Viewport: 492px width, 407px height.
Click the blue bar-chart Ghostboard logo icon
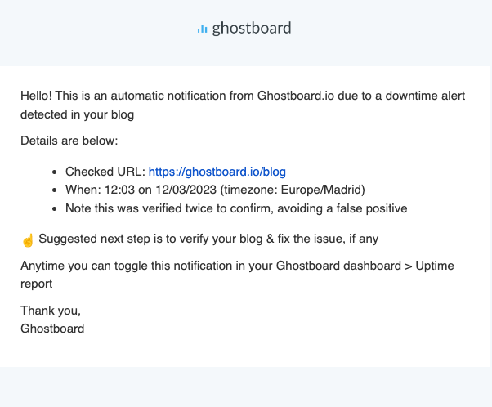point(202,29)
